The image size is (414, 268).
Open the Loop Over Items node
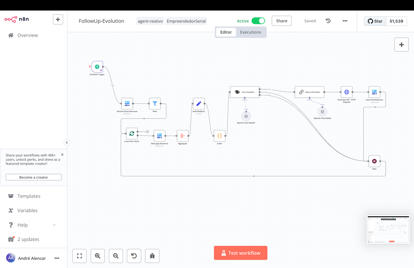(x=131, y=133)
